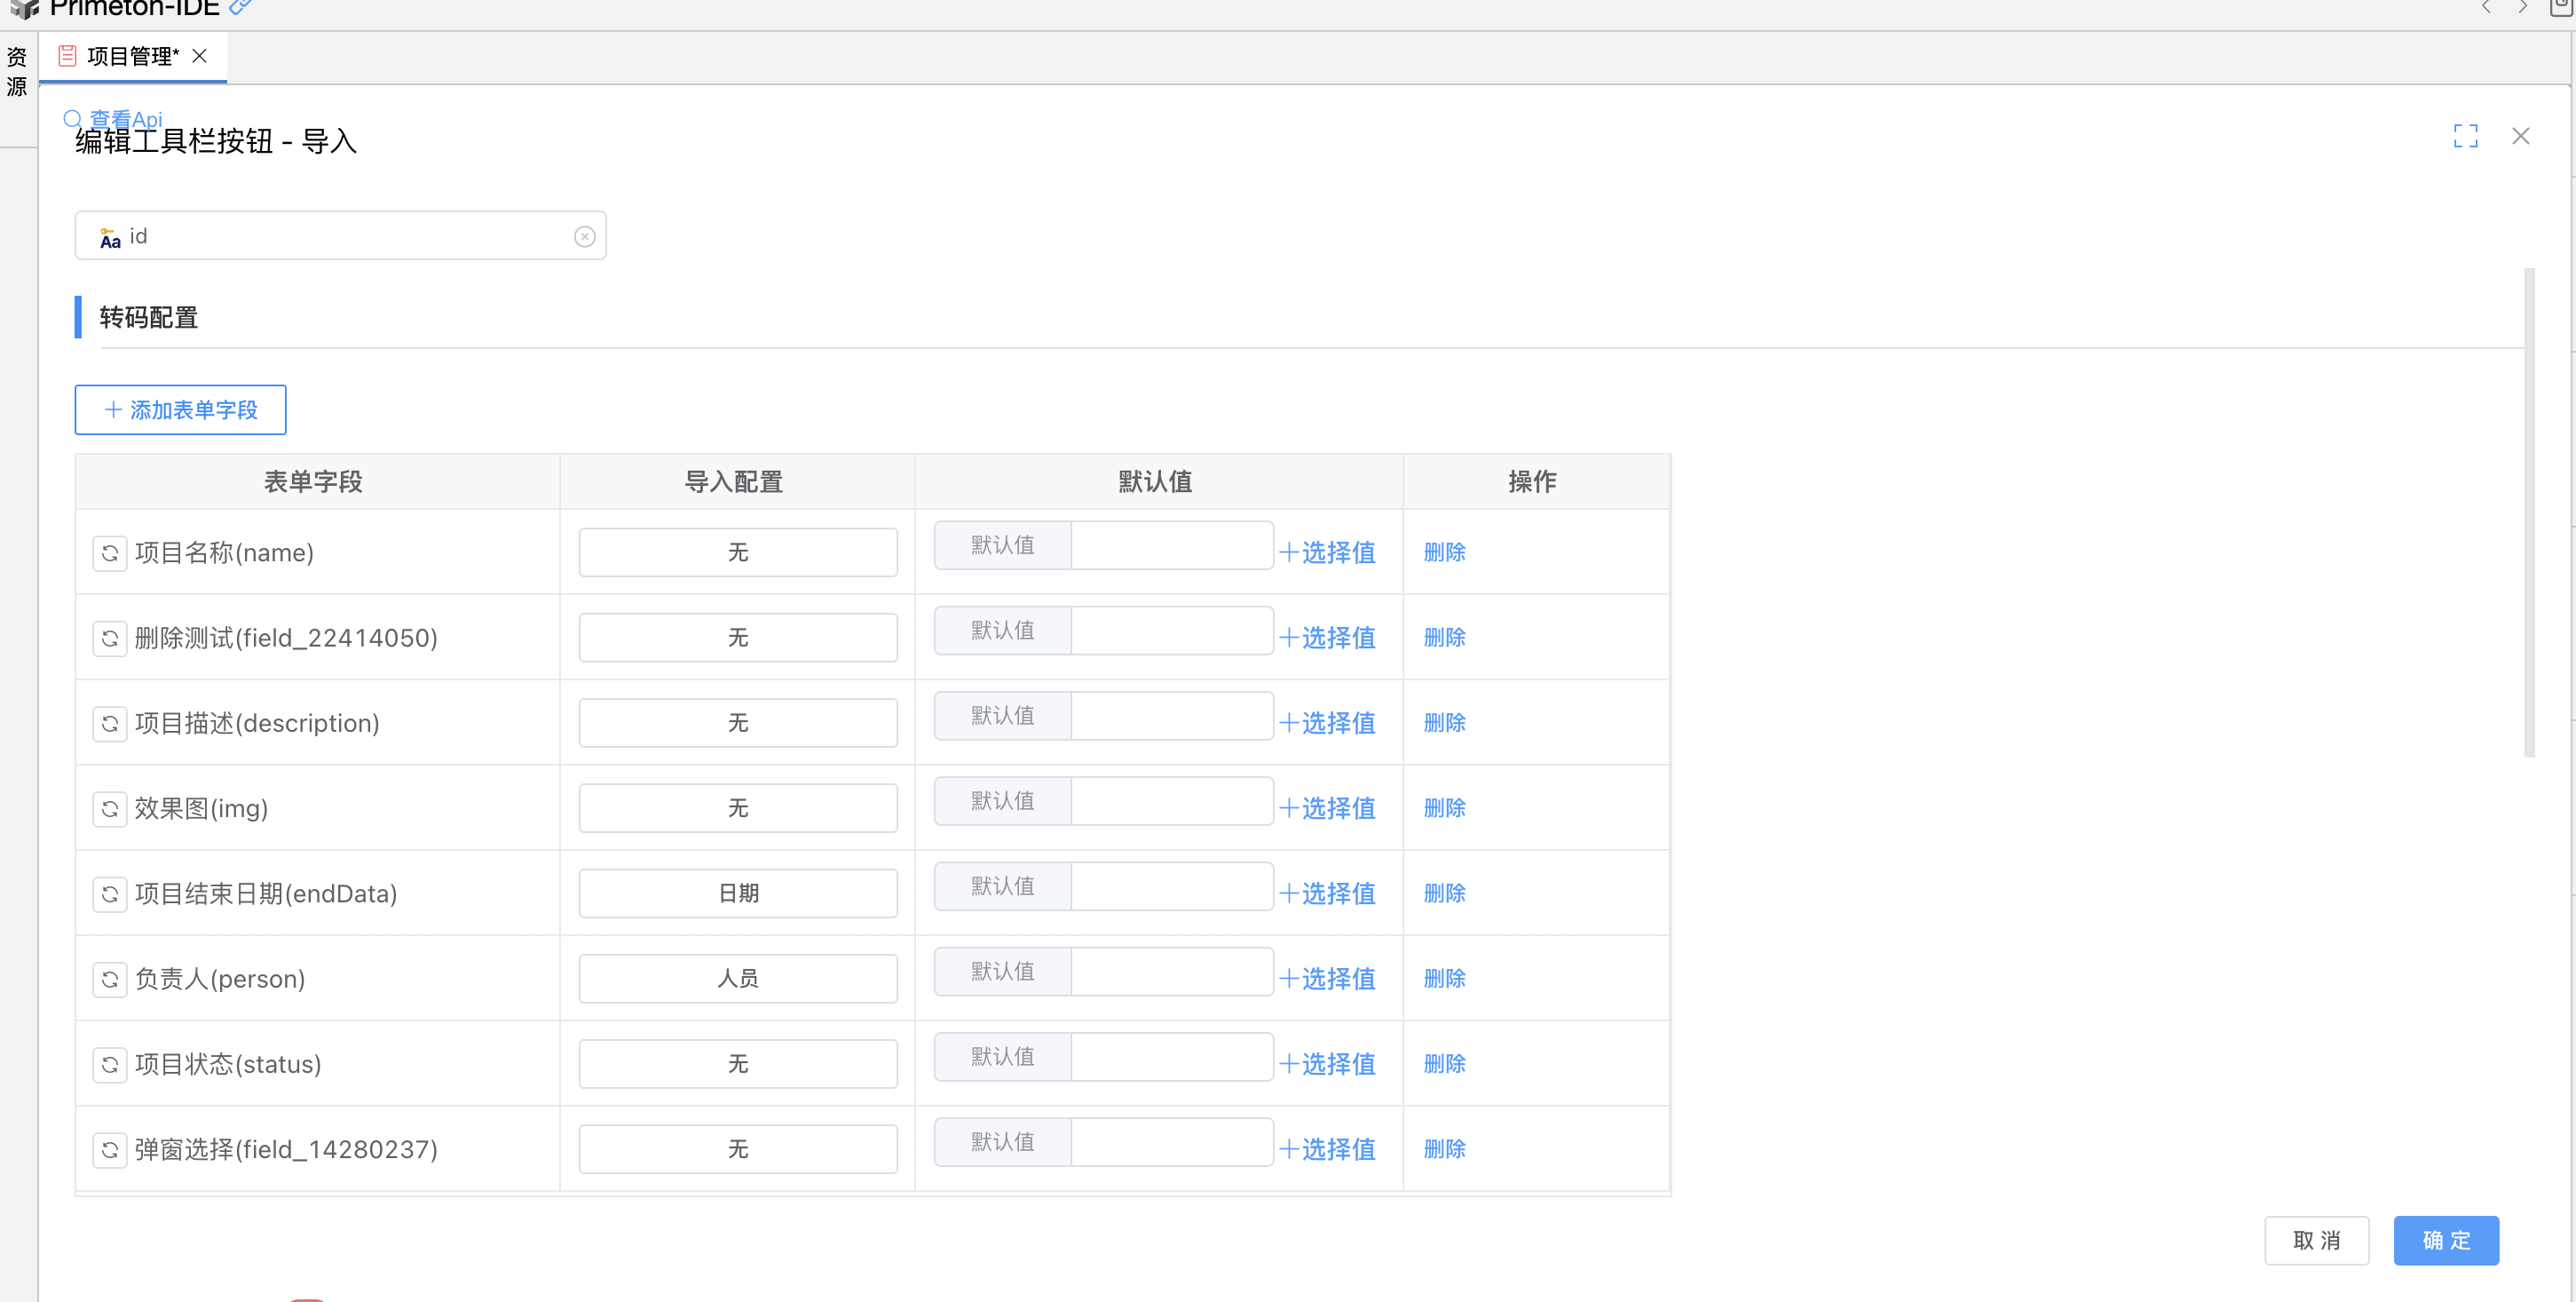Click the link icon next to Primeton-IDE

coord(240,8)
